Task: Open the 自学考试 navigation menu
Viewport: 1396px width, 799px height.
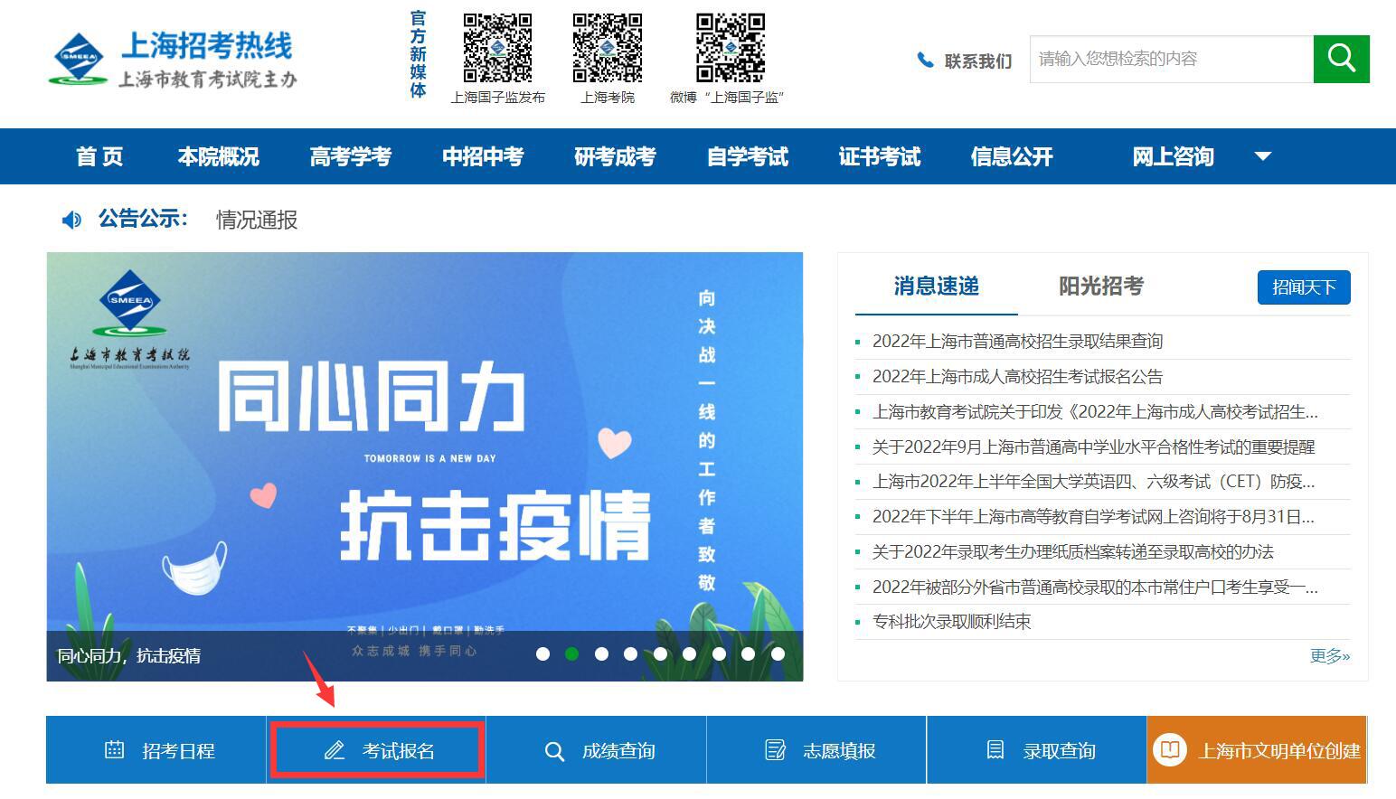Action: point(747,156)
